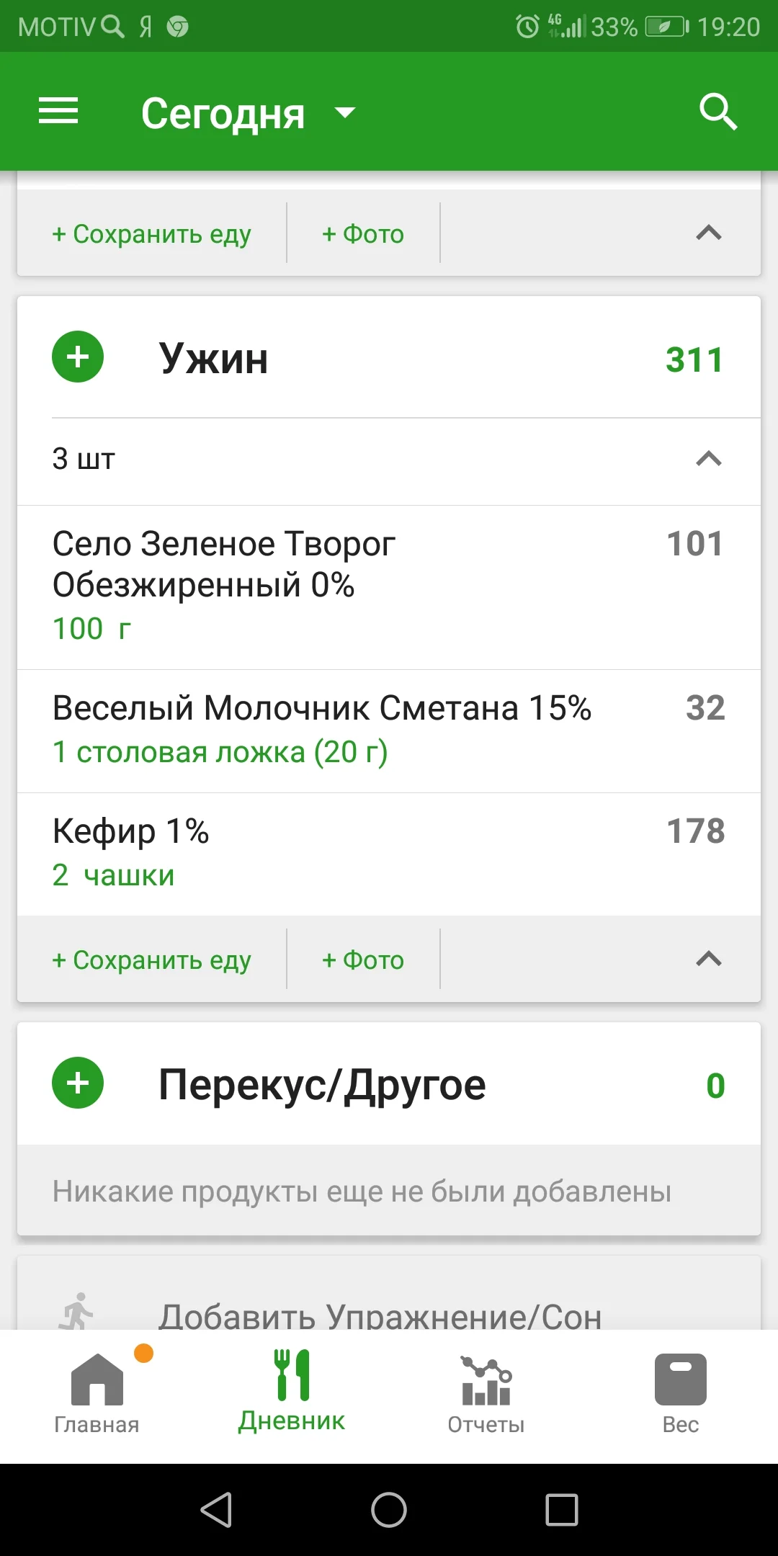
Task: Add food to Ужин with plus icon
Action: [78, 357]
